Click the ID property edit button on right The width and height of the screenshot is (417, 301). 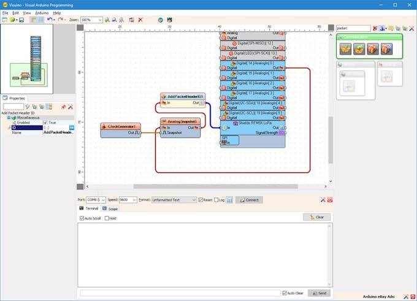pyautogui.click(x=72, y=128)
